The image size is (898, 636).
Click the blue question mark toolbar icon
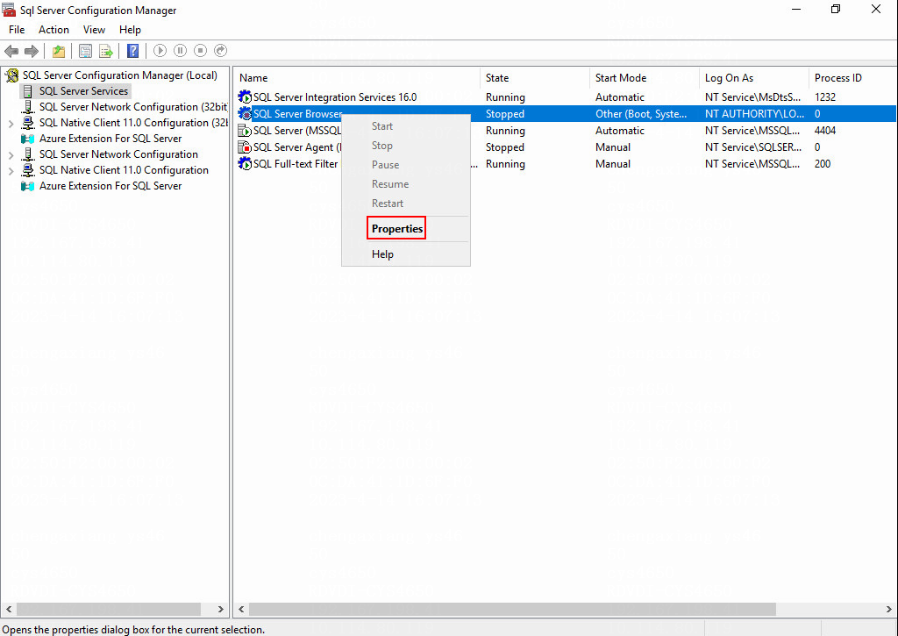point(133,51)
